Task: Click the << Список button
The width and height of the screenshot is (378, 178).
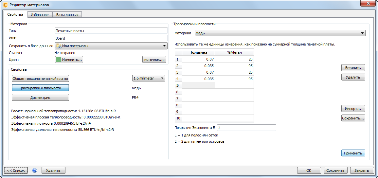Action: click(16, 170)
